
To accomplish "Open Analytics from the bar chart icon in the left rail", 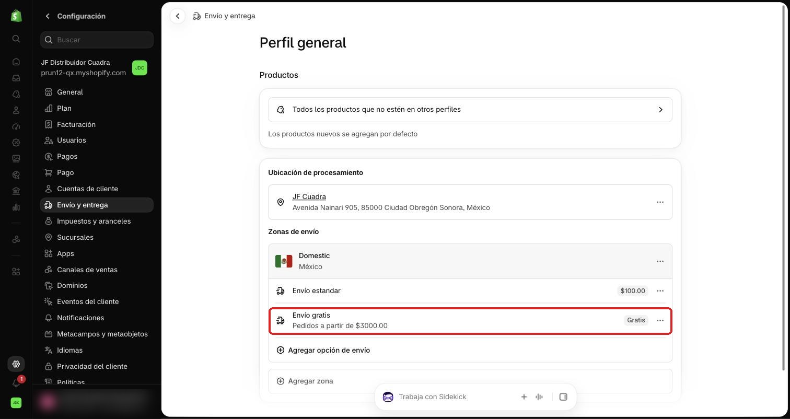I will point(16,207).
